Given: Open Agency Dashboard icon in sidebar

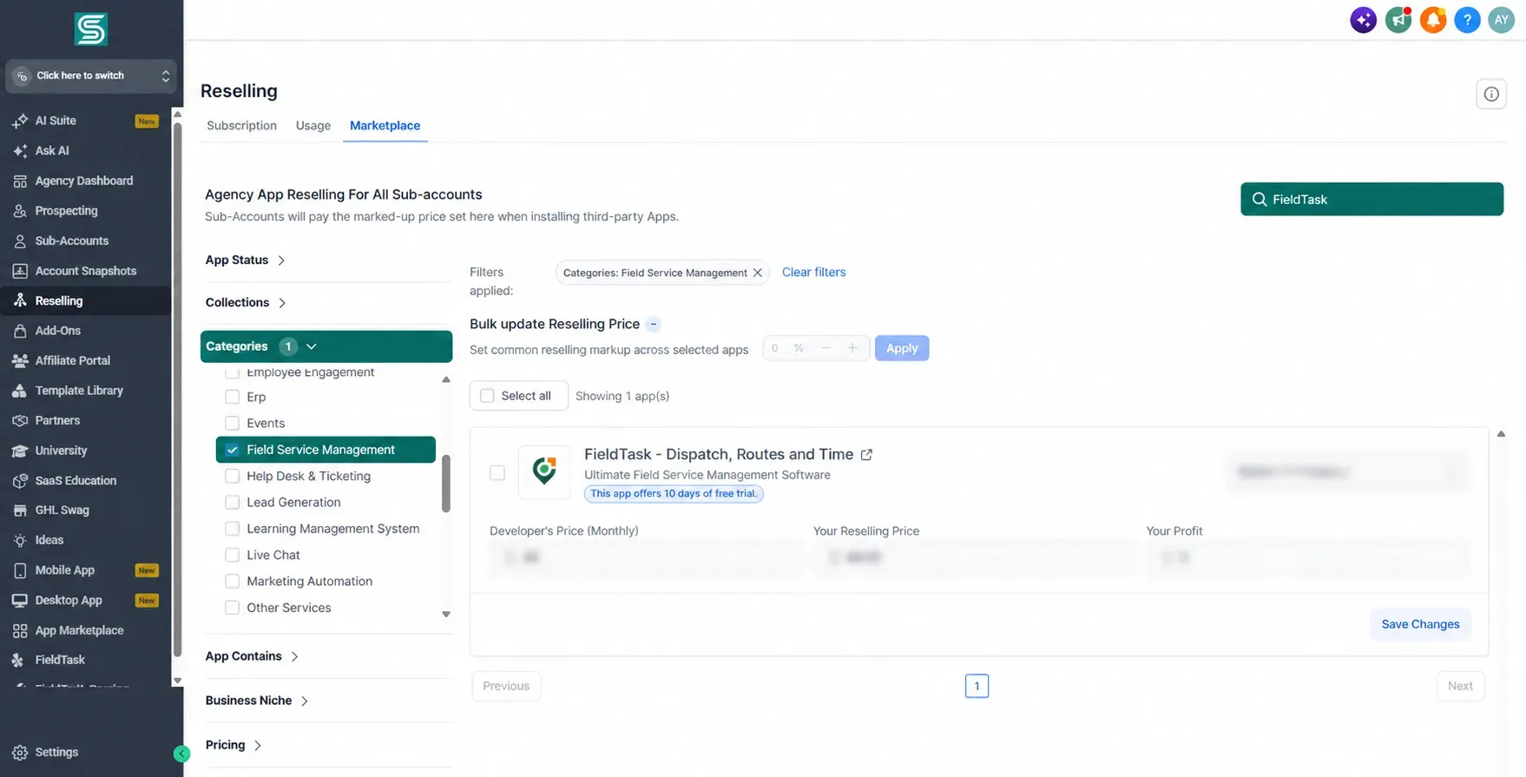Looking at the screenshot, I should [20, 181].
